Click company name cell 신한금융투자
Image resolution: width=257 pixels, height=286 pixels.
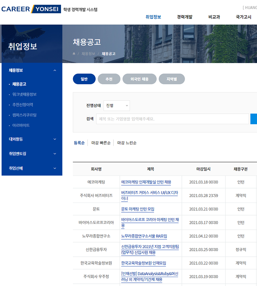[x=96, y=250]
